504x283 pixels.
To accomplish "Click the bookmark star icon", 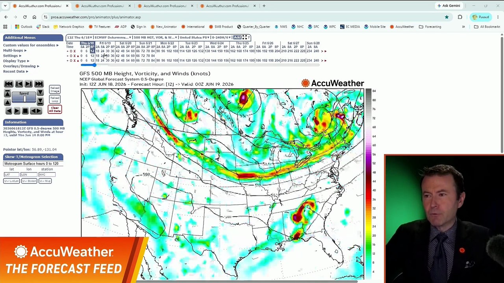I will pyautogui.click(x=447, y=17).
